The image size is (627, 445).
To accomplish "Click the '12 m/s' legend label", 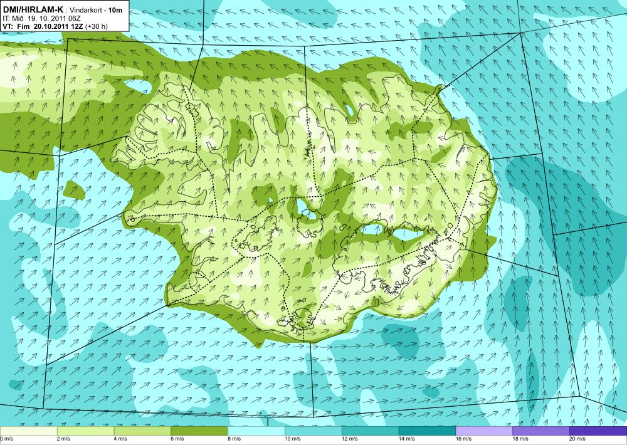I will coord(350,439).
